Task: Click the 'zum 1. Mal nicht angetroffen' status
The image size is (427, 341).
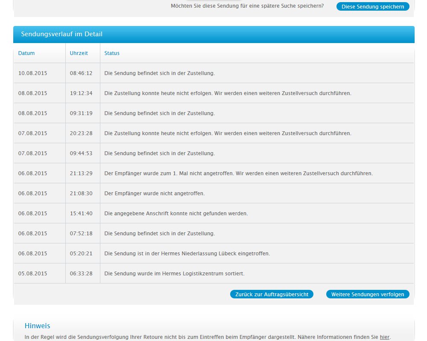Action: click(238, 173)
